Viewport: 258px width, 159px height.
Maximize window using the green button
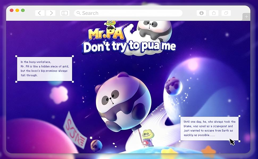23,10
